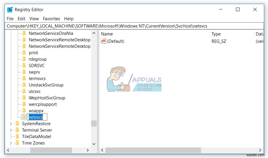Expand the Terminal Server key
268x158 pixels.
(11, 130)
